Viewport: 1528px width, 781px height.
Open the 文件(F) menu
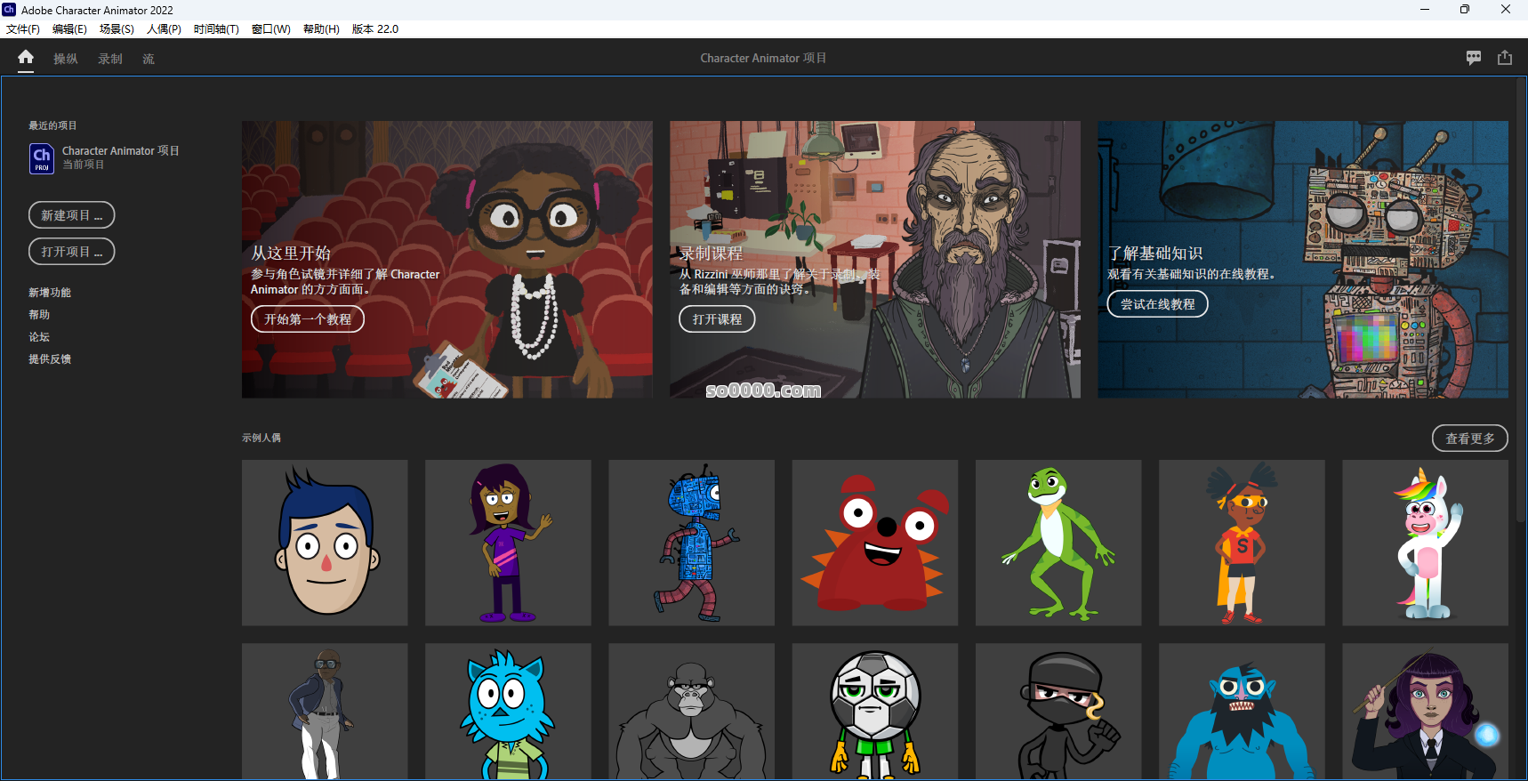tap(23, 29)
